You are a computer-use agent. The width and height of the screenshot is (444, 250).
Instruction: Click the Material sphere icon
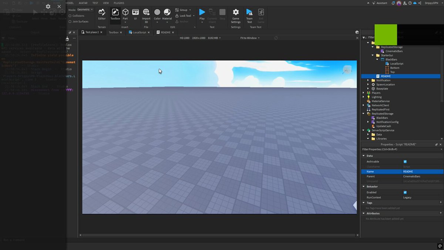[167, 12]
